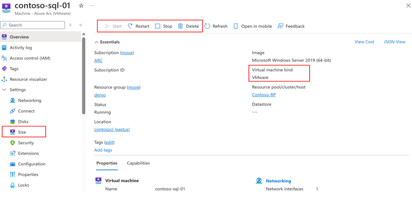Open Overview in the sidebar menu

click(x=41, y=37)
